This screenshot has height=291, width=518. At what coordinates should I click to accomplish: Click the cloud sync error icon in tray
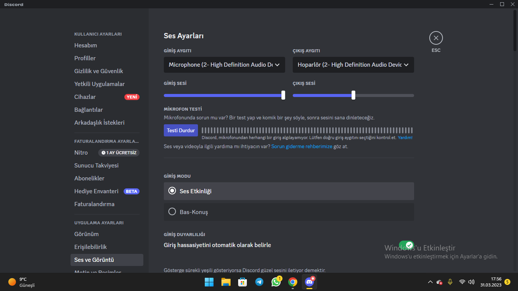440,282
